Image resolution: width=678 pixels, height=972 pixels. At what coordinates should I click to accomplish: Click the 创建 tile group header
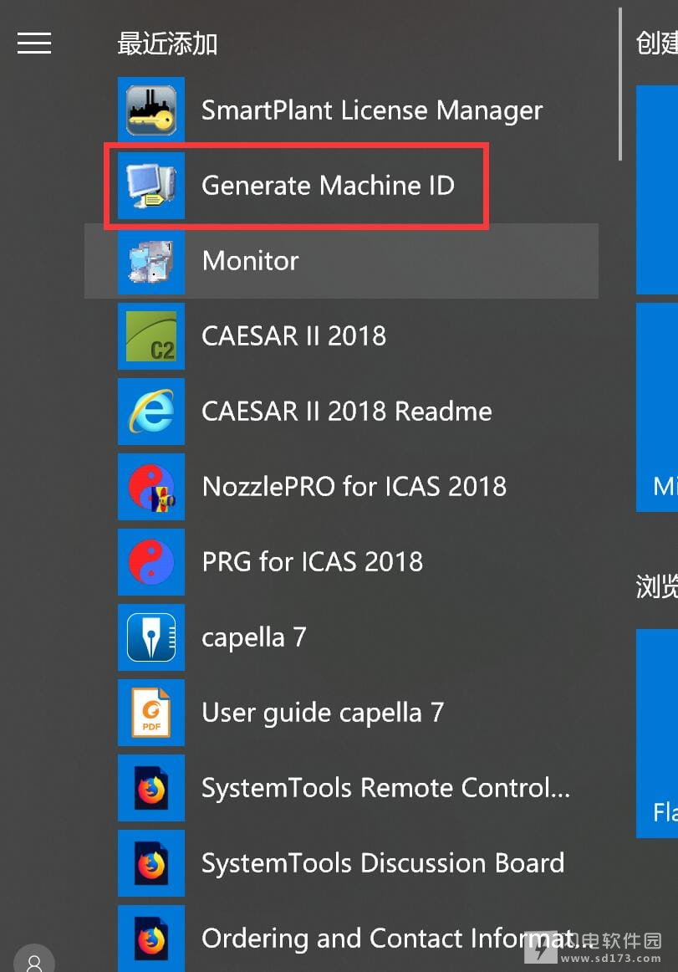657,43
